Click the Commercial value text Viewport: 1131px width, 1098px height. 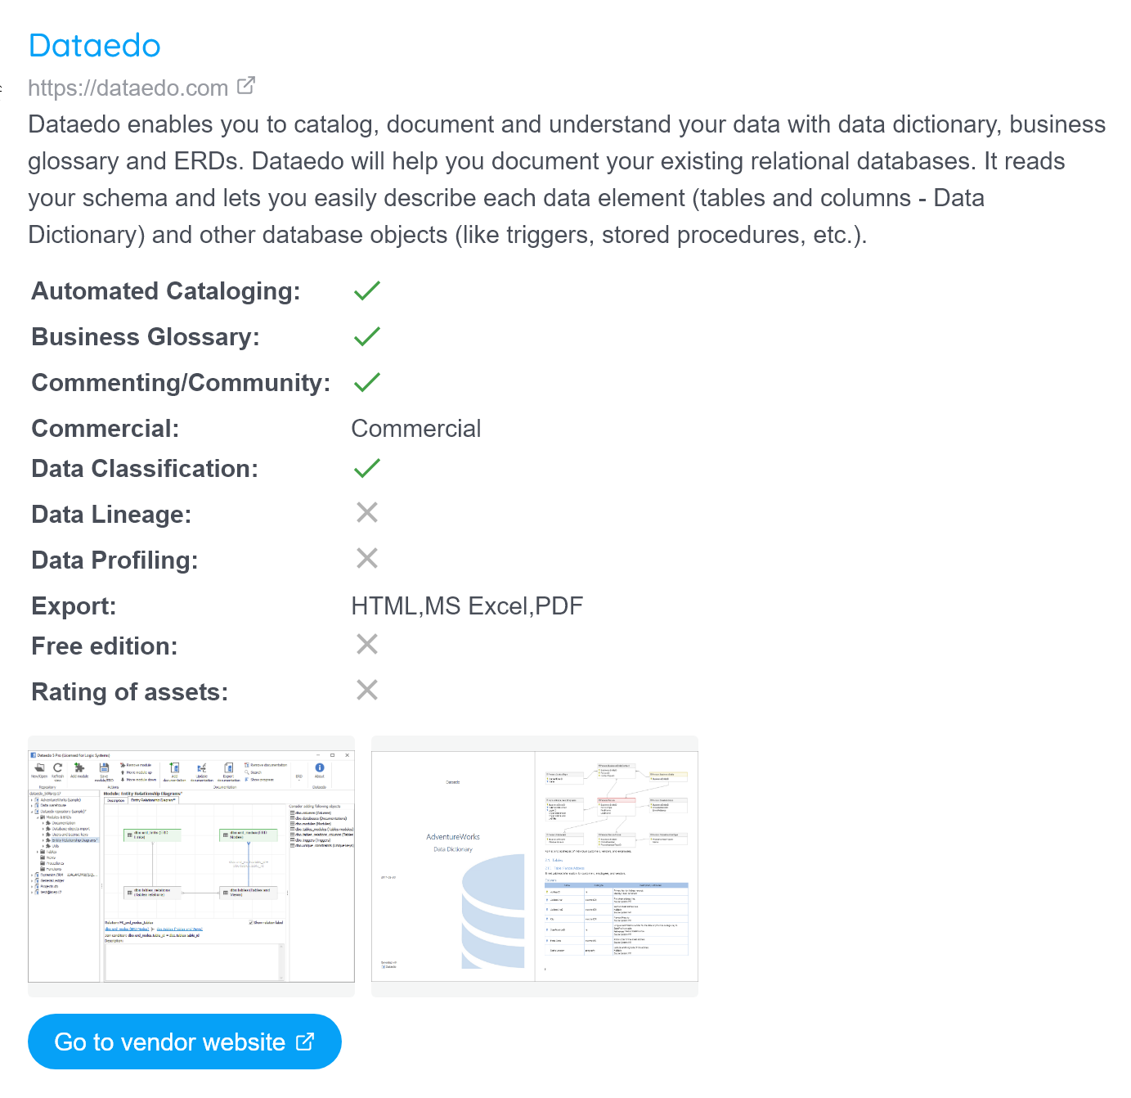[416, 429]
